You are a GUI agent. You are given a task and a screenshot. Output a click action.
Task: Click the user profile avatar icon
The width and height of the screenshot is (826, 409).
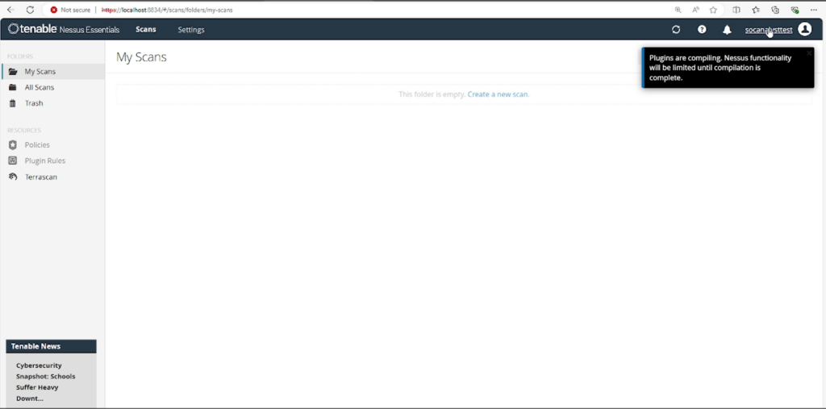coord(804,30)
